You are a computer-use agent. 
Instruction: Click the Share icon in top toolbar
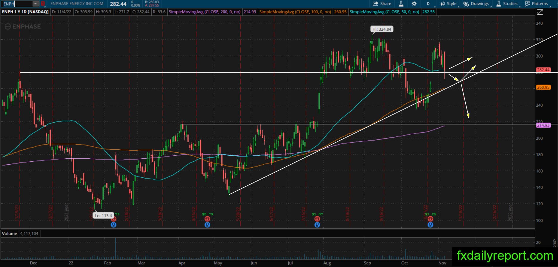pyautogui.click(x=375, y=4)
